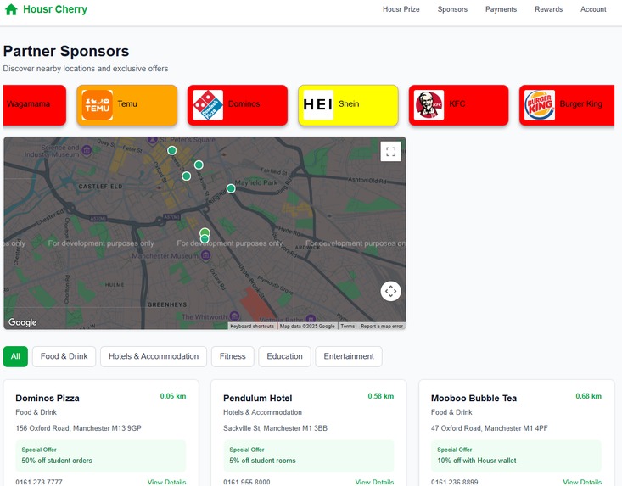Select the Wagamama sponsor card
The width and height of the screenshot is (622, 486).
(x=35, y=105)
